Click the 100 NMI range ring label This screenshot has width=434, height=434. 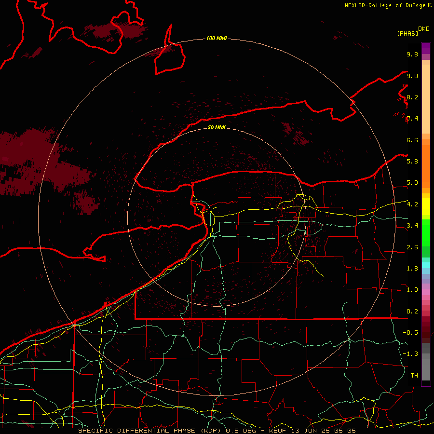[217, 38]
